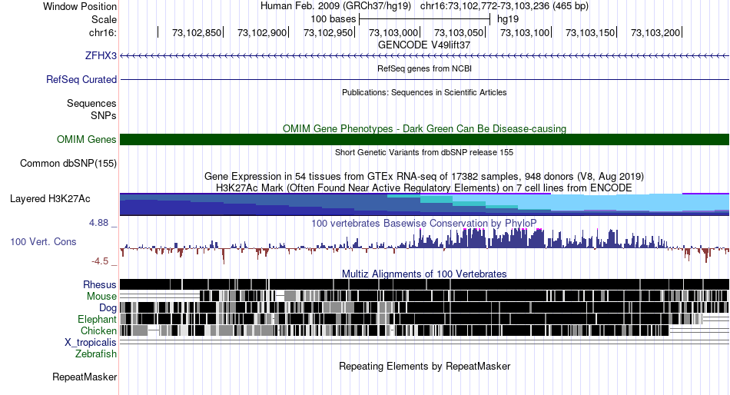730x395 pixels.
Task: Click the Elephant alignment row label
Action: click(x=97, y=319)
